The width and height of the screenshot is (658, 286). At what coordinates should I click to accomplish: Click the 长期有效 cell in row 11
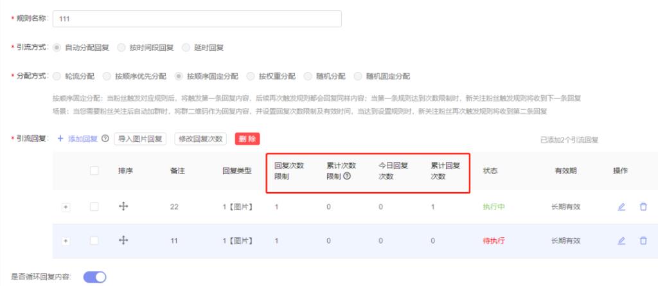click(565, 241)
